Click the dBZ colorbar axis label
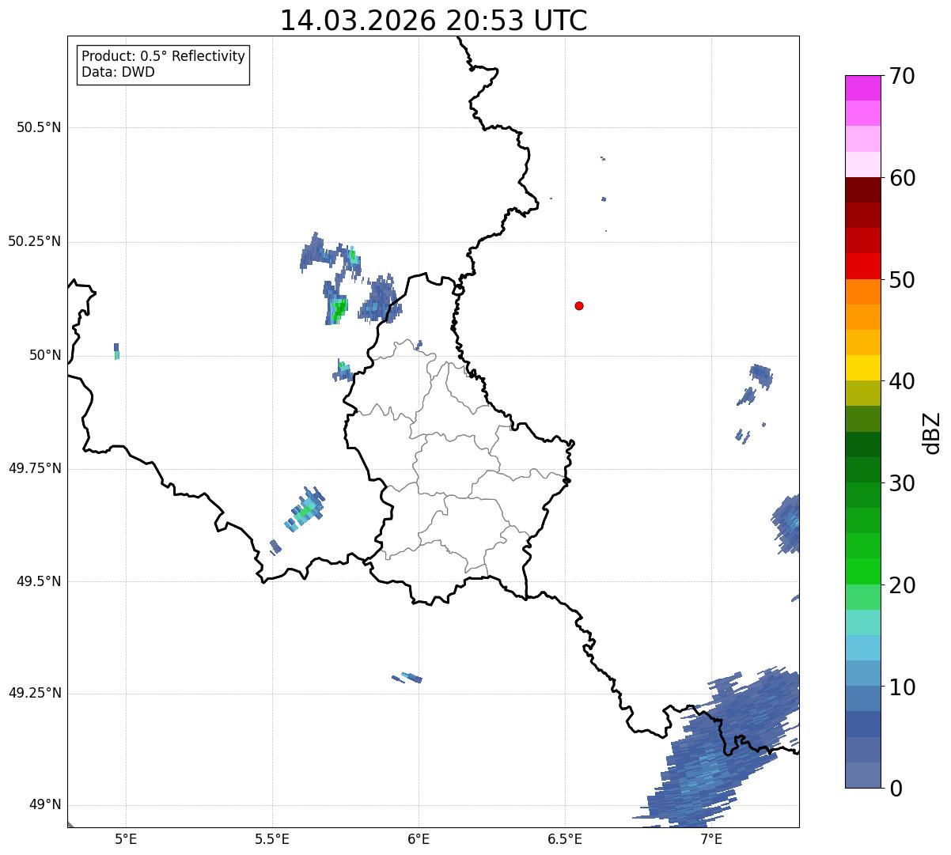 coord(931,433)
